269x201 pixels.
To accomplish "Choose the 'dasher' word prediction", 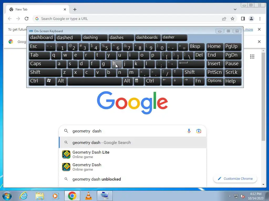I will (x=174, y=38).
